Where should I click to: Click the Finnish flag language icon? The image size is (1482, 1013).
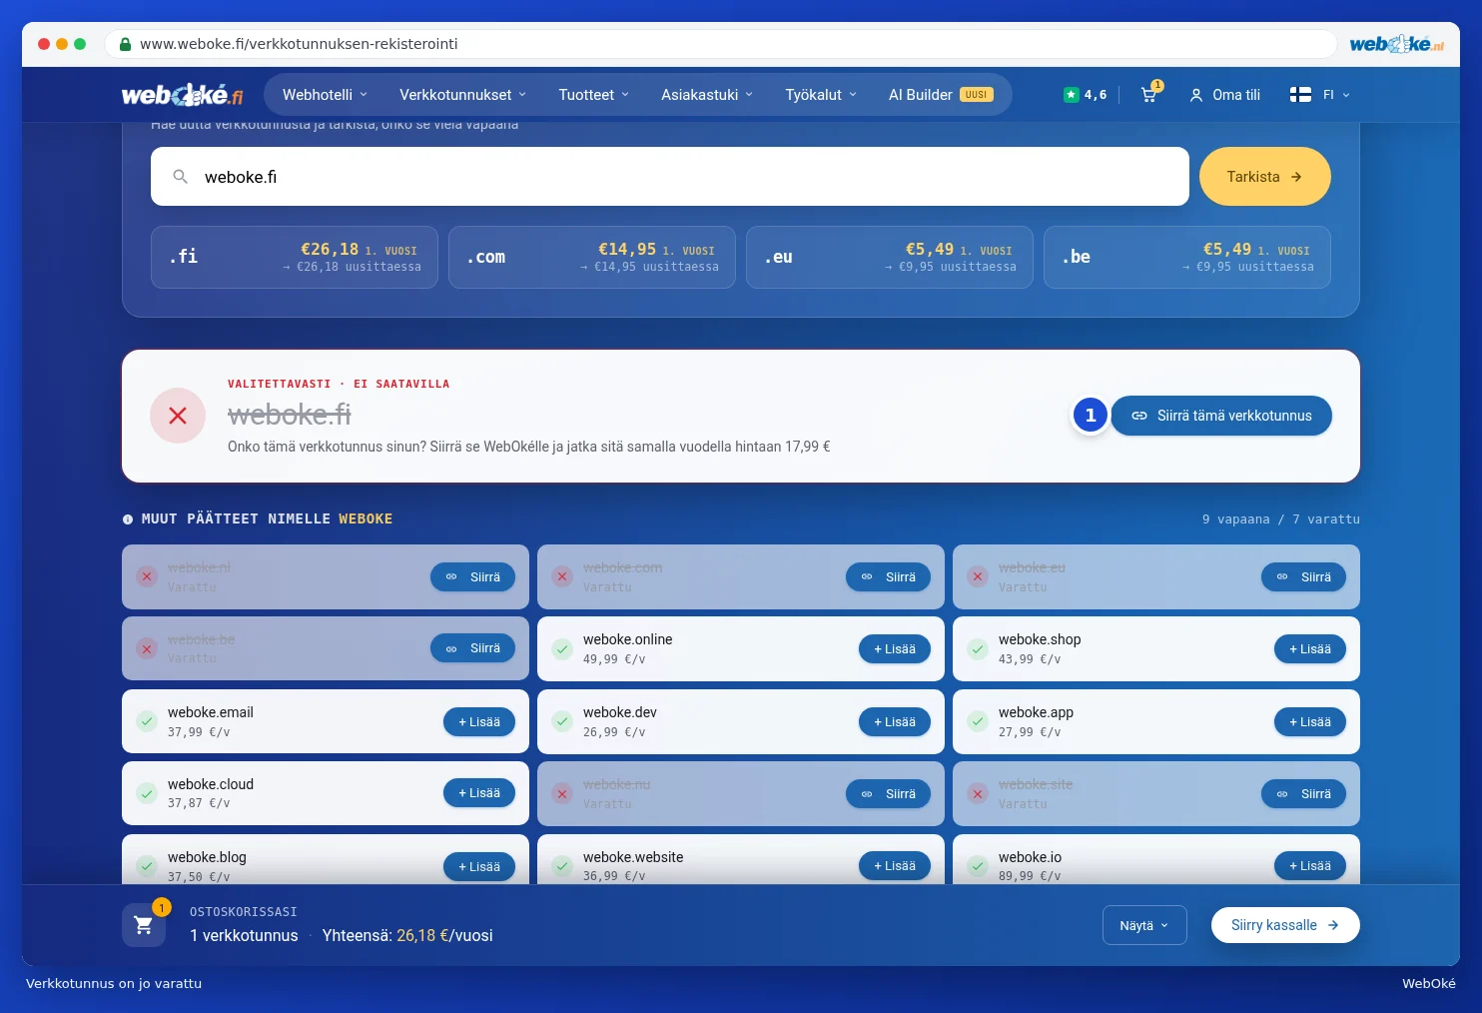pyautogui.click(x=1300, y=95)
